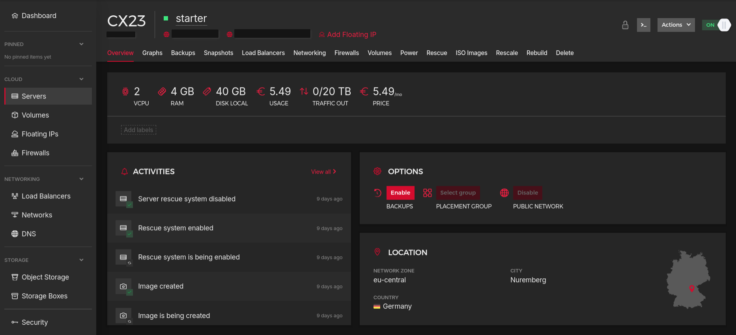Click the Germany flag icon
The height and width of the screenshot is (335, 736).
377,306
